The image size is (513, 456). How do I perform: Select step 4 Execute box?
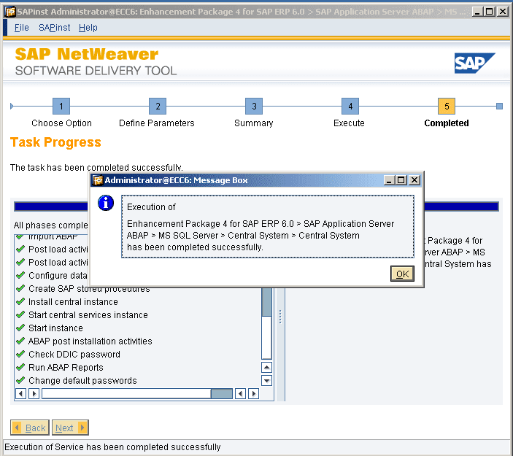pyautogui.click(x=350, y=106)
